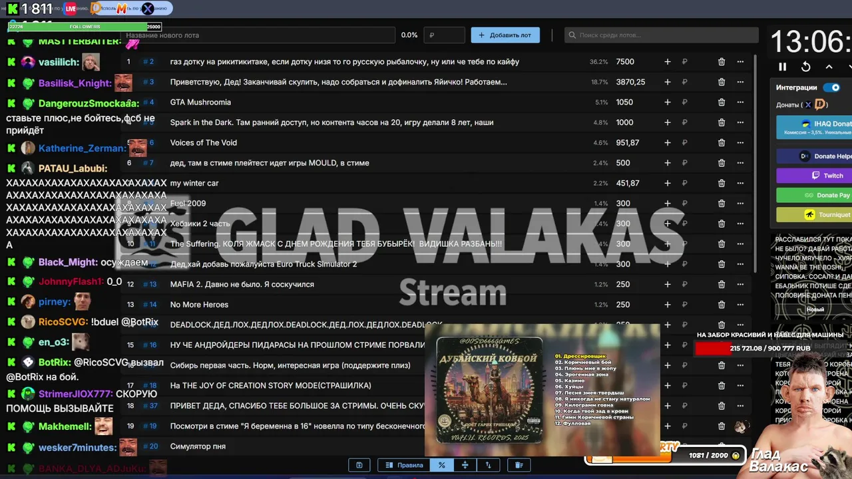
Task: Add amount to MAFIA 2 lot
Action: click(x=668, y=284)
